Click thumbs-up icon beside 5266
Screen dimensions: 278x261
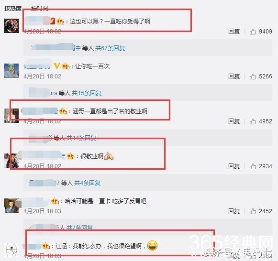pyautogui.click(x=253, y=76)
